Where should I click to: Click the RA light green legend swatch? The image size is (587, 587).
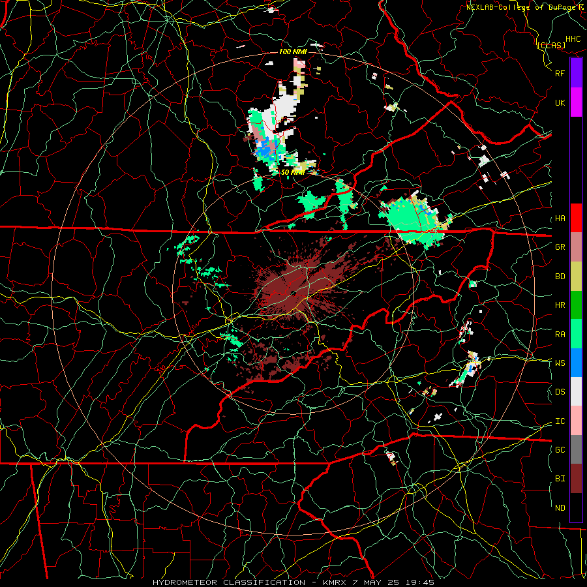(x=576, y=334)
